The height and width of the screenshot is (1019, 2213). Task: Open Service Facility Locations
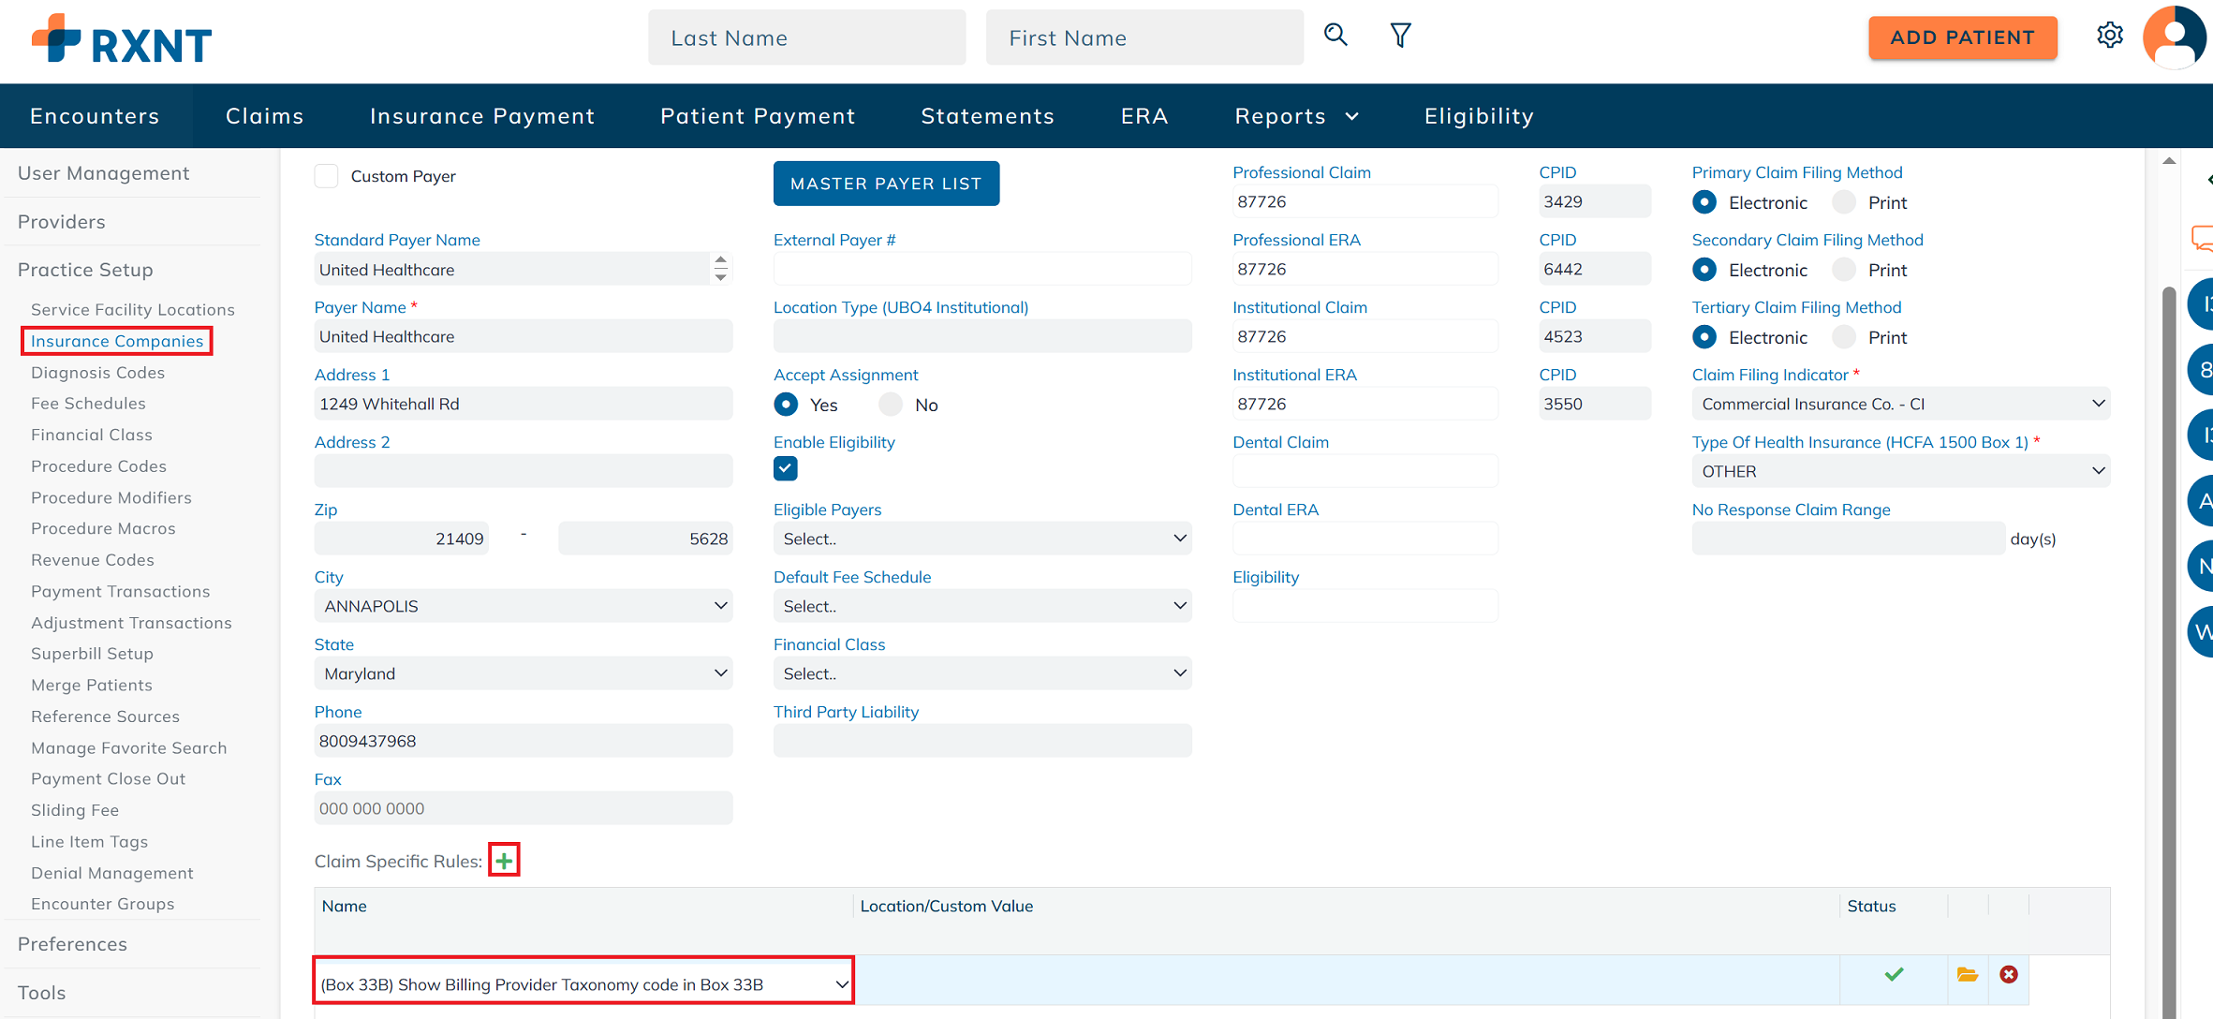(x=133, y=309)
